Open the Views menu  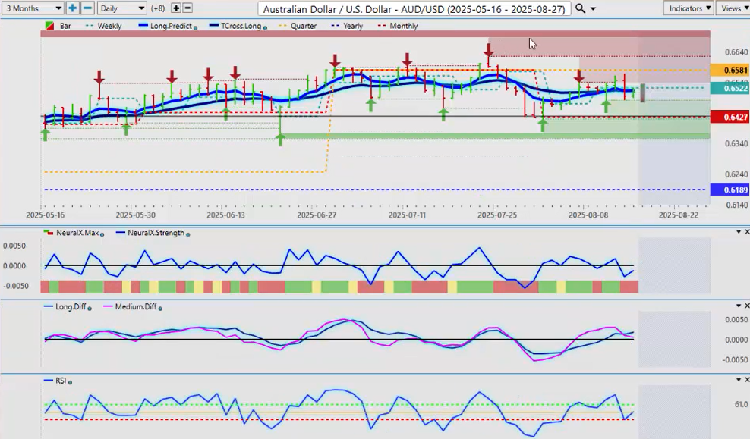[x=733, y=8]
